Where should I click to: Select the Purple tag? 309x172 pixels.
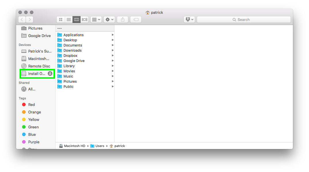(x=31, y=142)
